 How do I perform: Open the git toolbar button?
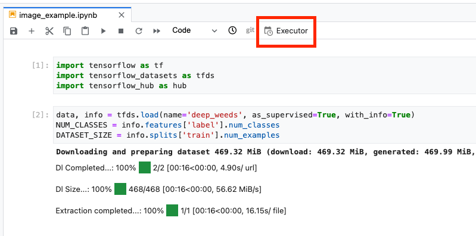(x=250, y=30)
